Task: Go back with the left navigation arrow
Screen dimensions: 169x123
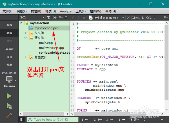Action: 73,17
